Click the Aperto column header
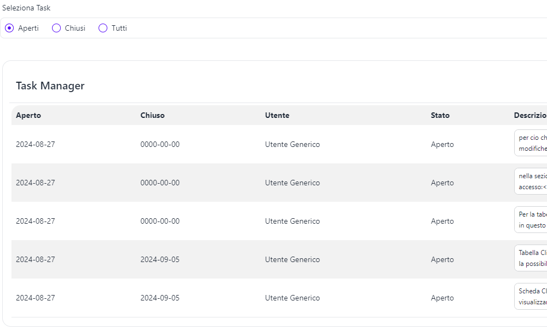This screenshot has width=547, height=335. click(x=28, y=115)
